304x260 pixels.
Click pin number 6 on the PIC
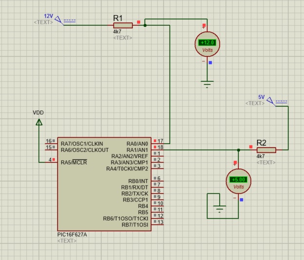159,178
